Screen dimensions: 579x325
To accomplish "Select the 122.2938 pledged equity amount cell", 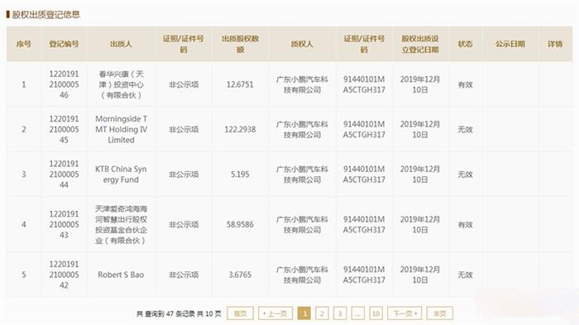I will [241, 129].
